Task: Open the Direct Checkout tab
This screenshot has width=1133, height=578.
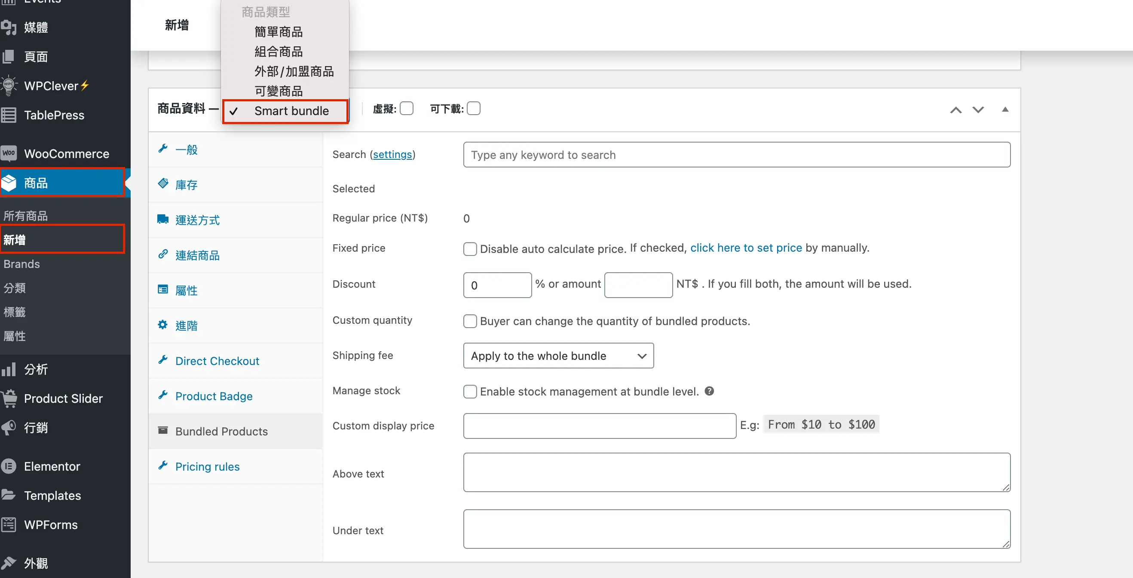Action: click(x=236, y=361)
